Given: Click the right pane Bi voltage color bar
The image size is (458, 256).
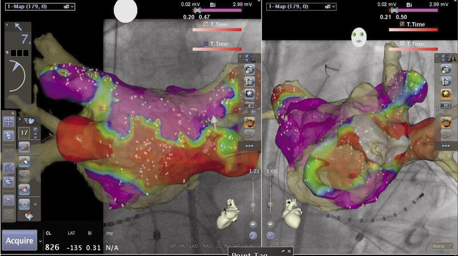Looking at the screenshot, I should [414, 10].
